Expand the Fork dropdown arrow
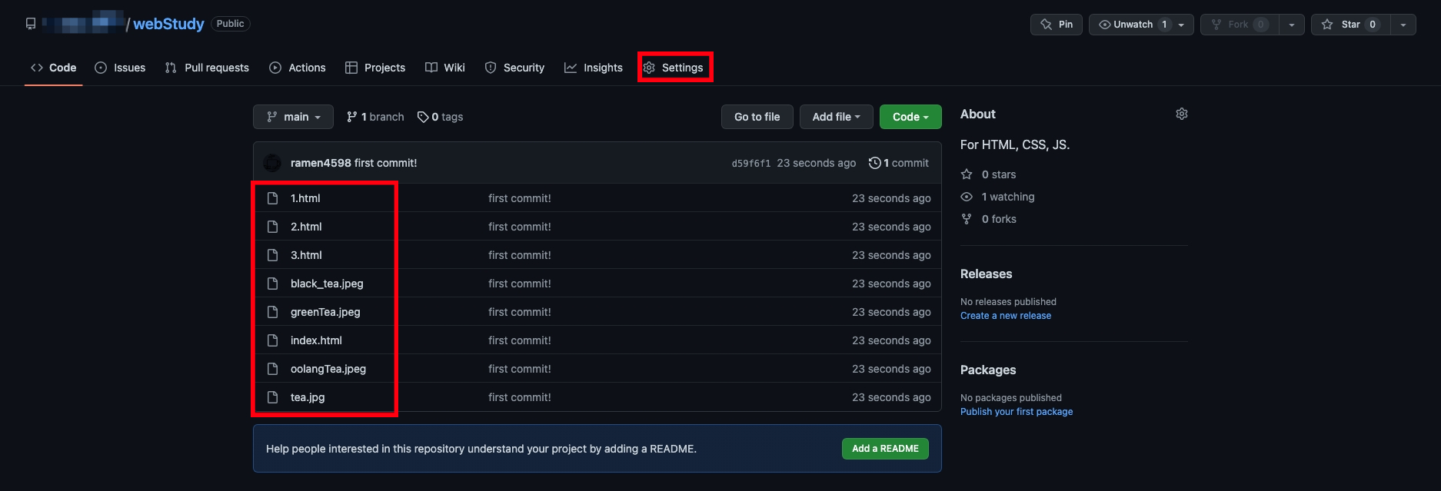This screenshot has height=491, width=1441. pyautogui.click(x=1292, y=25)
